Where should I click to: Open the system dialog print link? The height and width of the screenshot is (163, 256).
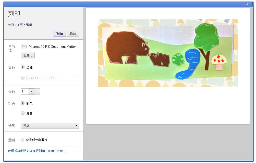click(37, 151)
